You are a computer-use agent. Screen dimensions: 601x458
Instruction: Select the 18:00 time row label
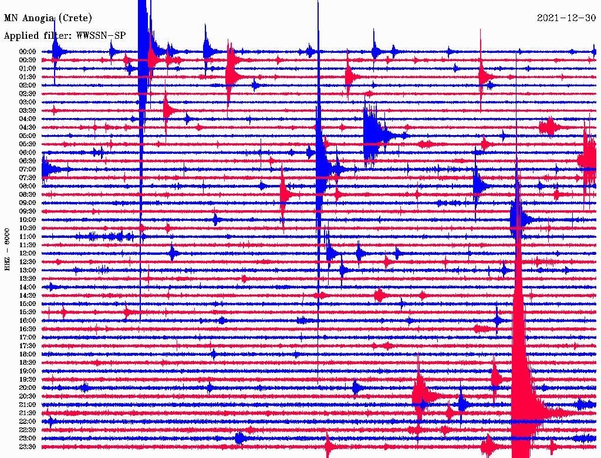pyautogui.click(x=28, y=355)
